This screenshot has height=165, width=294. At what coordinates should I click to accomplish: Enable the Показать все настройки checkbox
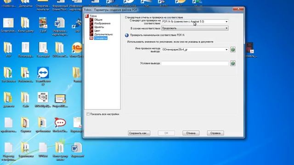(88, 114)
